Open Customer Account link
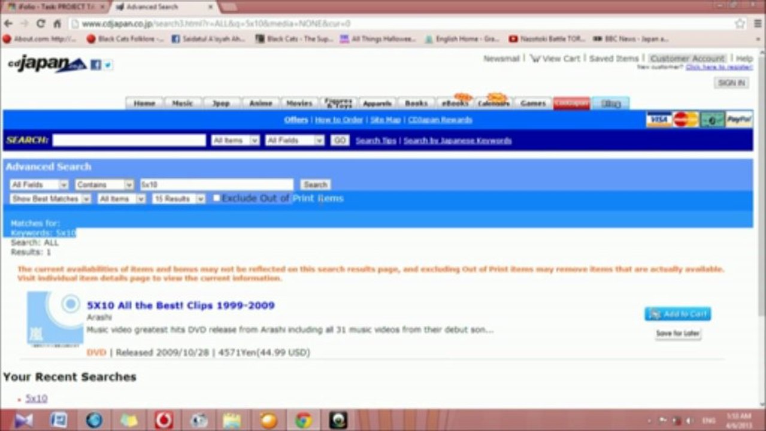This screenshot has width=766, height=431. pos(687,59)
